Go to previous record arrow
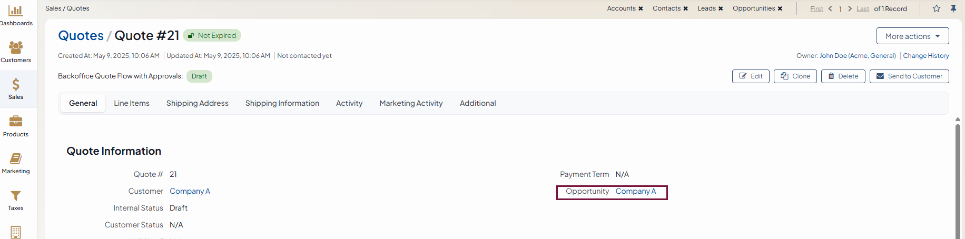This screenshot has height=239, width=965. (830, 8)
